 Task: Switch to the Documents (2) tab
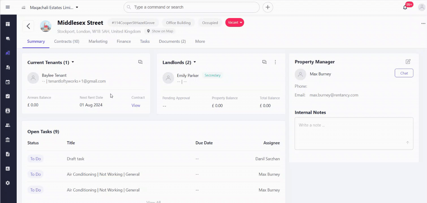[x=172, y=41]
